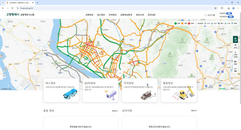The height and width of the screenshot is (130, 241).
Task: Open the 교통정보 menu
Action: (89, 15)
